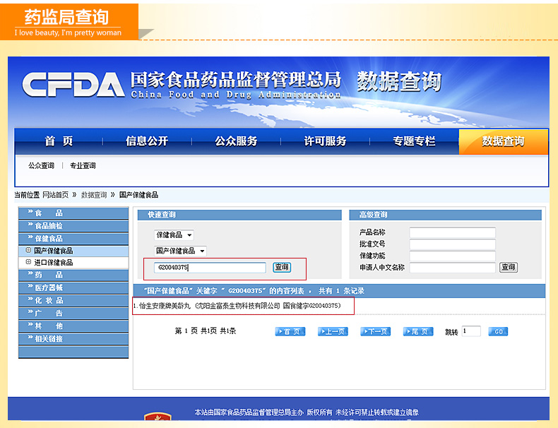Click the GO jump button

[498, 331]
